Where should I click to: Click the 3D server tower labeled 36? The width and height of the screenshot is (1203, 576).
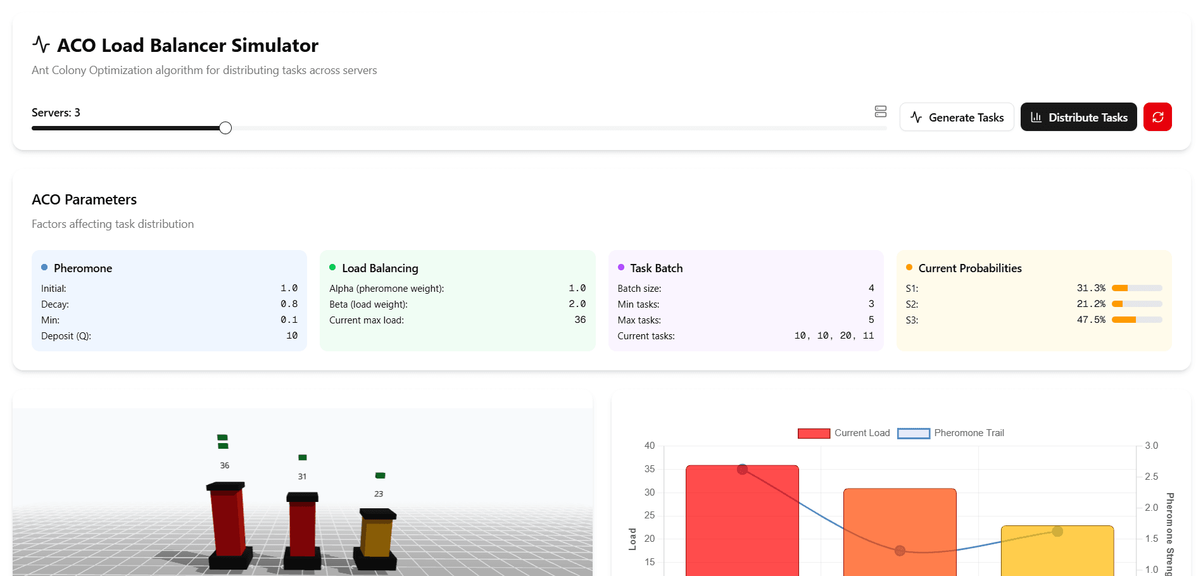[x=228, y=525]
